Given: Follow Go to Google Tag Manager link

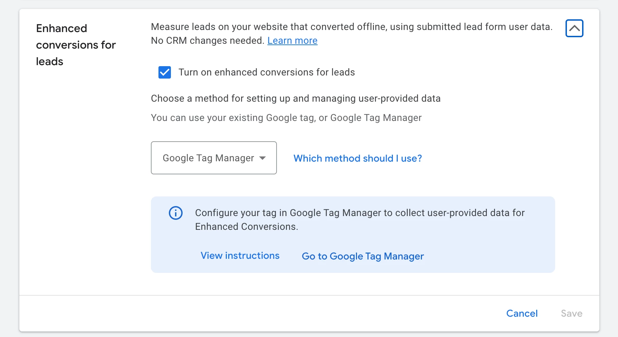Looking at the screenshot, I should [x=363, y=256].
